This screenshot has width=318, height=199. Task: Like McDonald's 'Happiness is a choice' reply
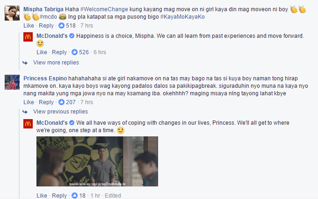coord(42,52)
